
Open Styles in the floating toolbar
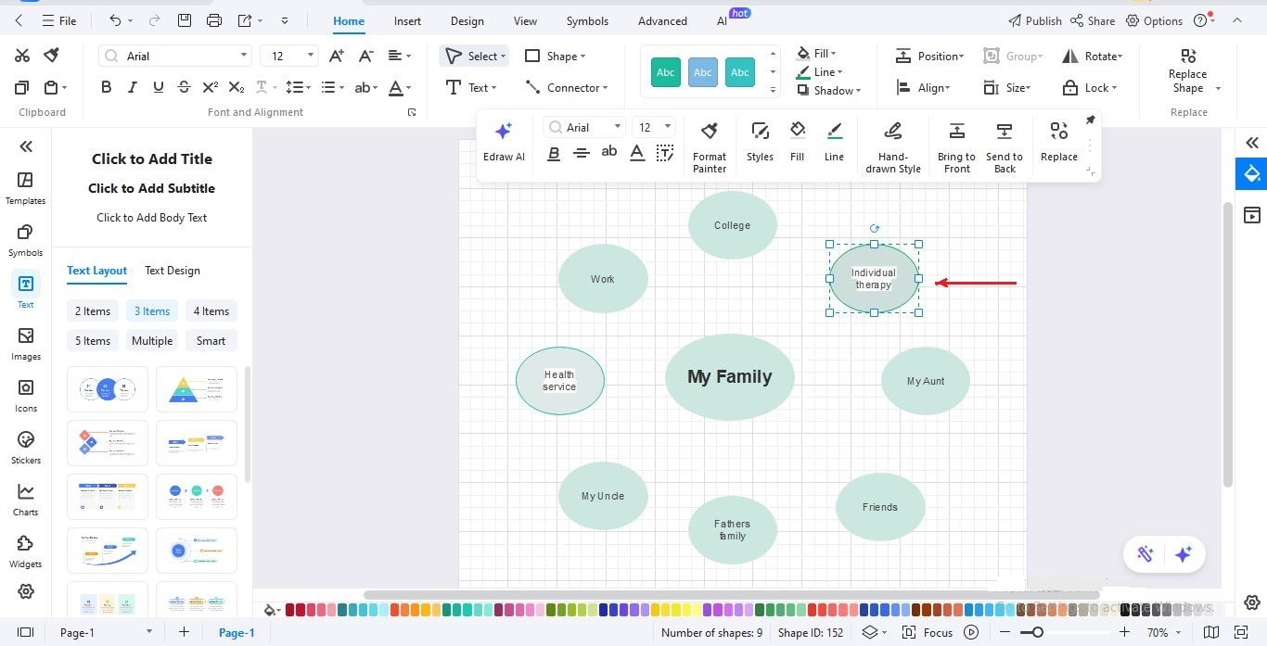click(760, 141)
